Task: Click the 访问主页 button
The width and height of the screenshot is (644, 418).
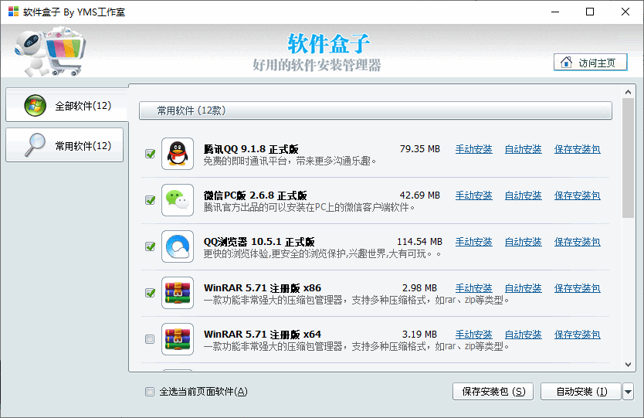Action: pyautogui.click(x=590, y=63)
